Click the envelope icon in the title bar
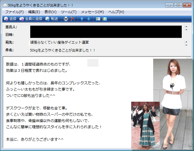 coord(5,5)
